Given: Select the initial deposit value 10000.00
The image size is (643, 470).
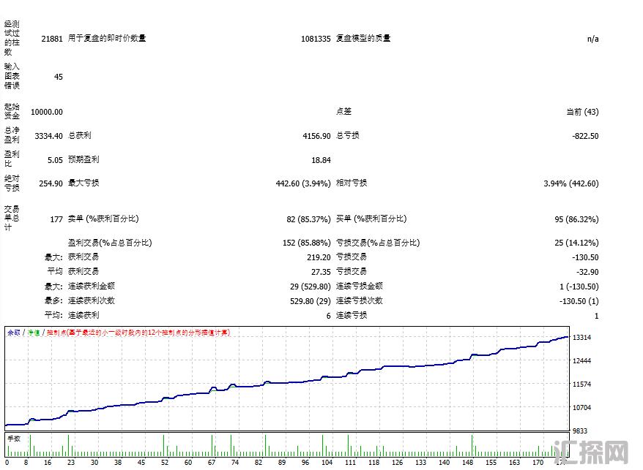Looking at the screenshot, I should coord(47,112).
